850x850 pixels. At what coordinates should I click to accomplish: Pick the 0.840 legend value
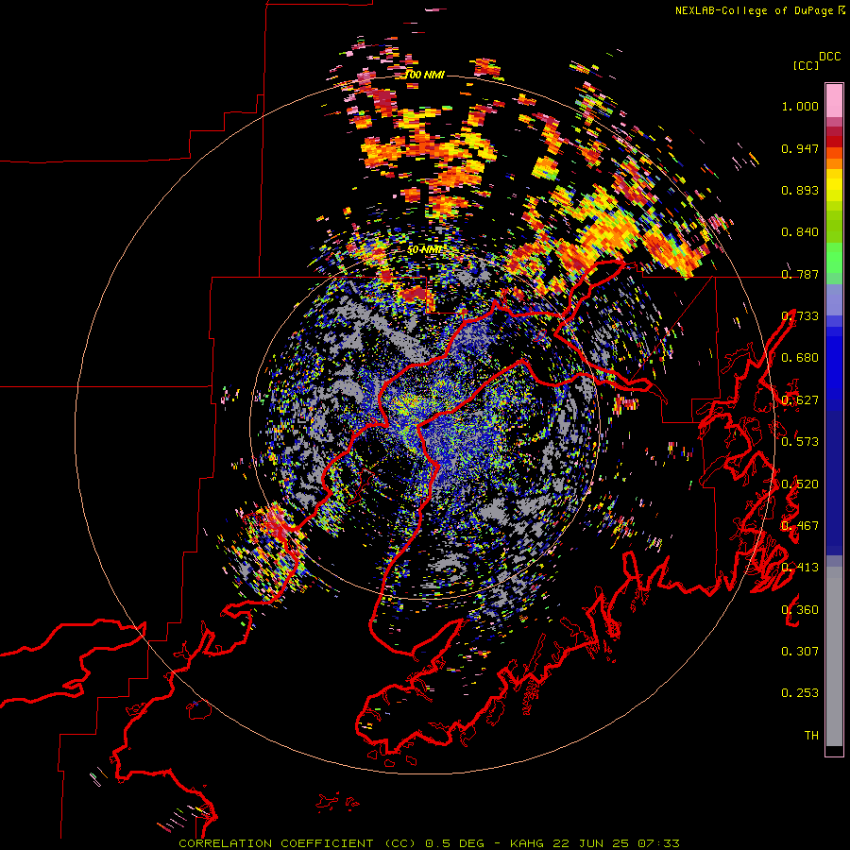coord(800,232)
